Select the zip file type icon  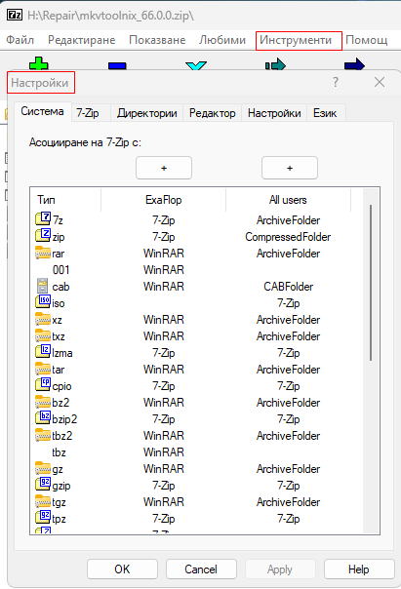click(x=43, y=235)
